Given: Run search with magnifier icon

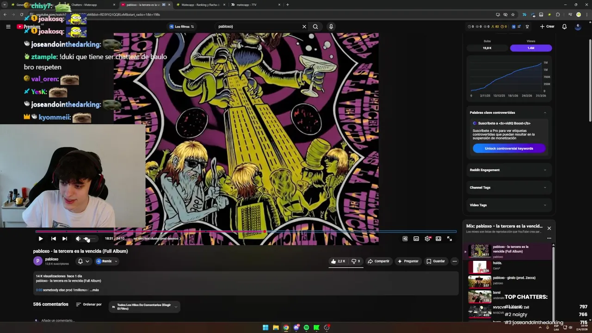Looking at the screenshot, I should pos(315,26).
